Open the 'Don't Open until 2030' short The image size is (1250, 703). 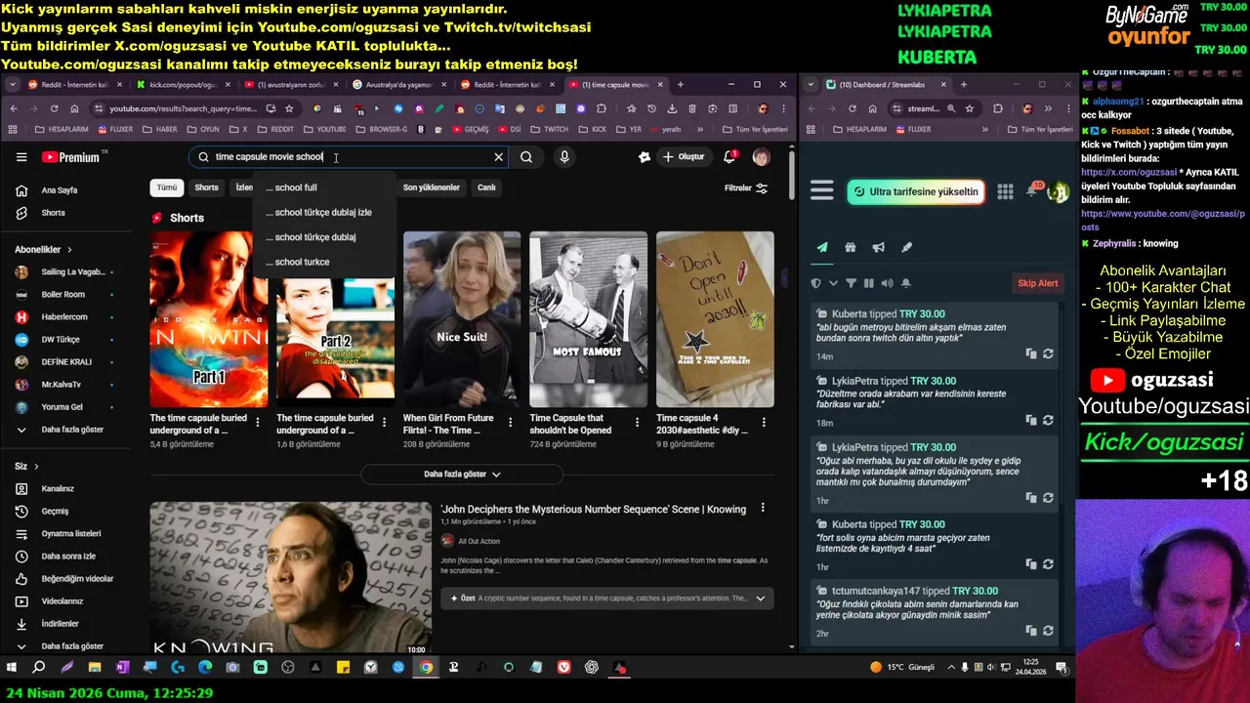point(715,319)
